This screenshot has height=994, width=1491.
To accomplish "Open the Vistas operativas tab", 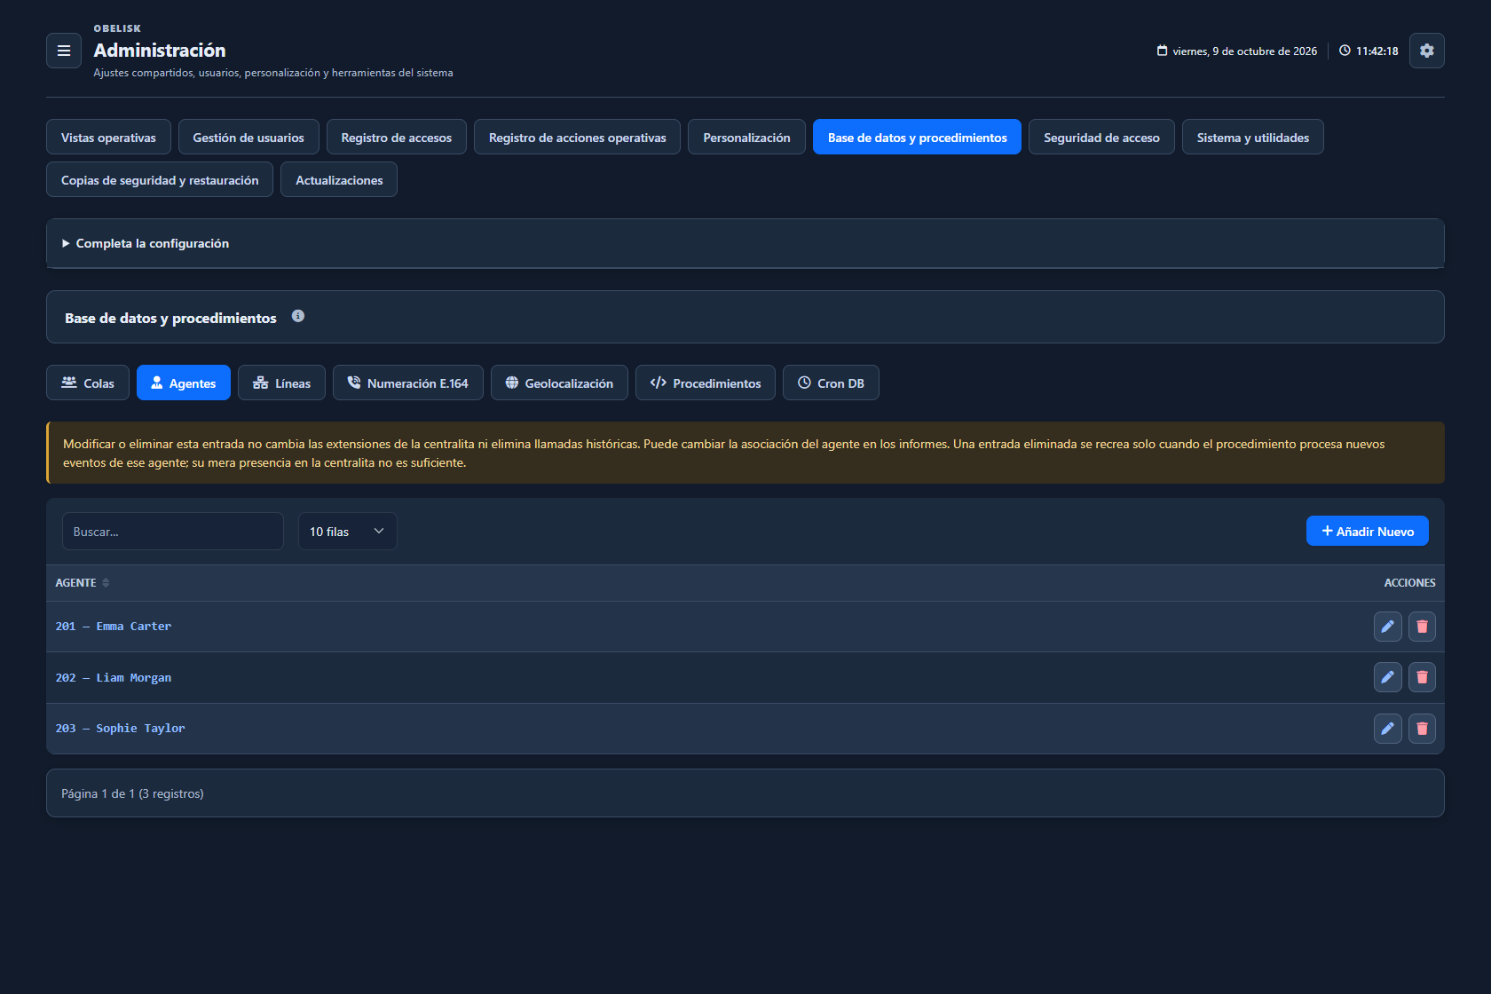I will tap(108, 137).
